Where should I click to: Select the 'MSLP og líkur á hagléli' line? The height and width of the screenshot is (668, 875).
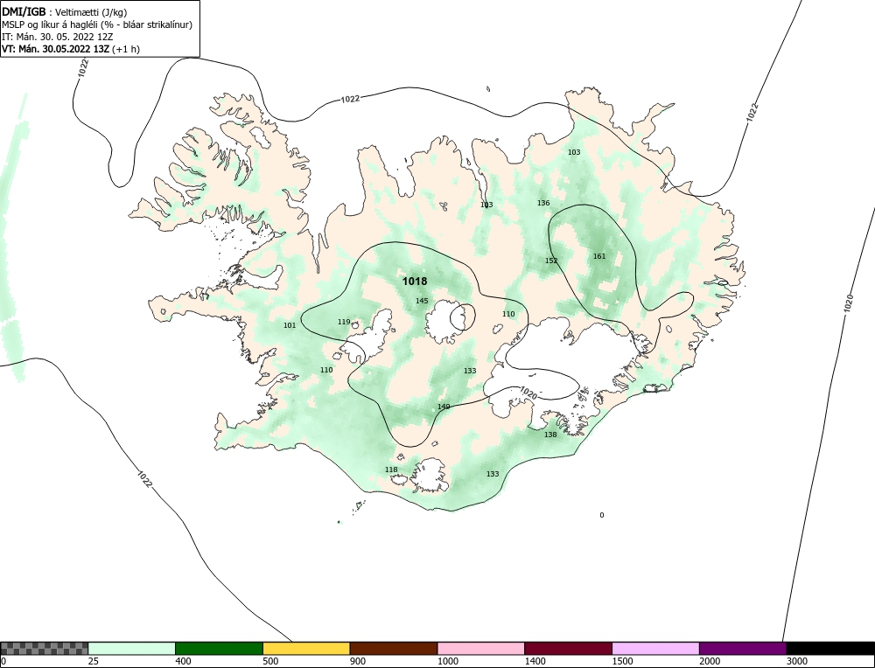pyautogui.click(x=97, y=24)
